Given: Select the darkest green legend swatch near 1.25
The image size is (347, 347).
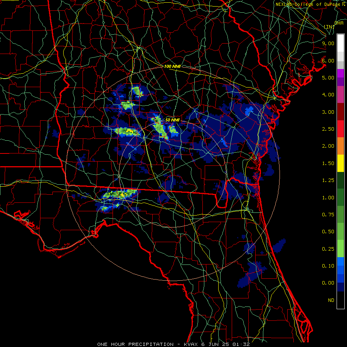Looking at the screenshot, I should [340, 180].
